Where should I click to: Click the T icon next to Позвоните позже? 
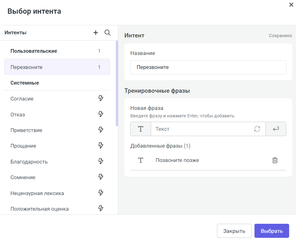[141, 160]
